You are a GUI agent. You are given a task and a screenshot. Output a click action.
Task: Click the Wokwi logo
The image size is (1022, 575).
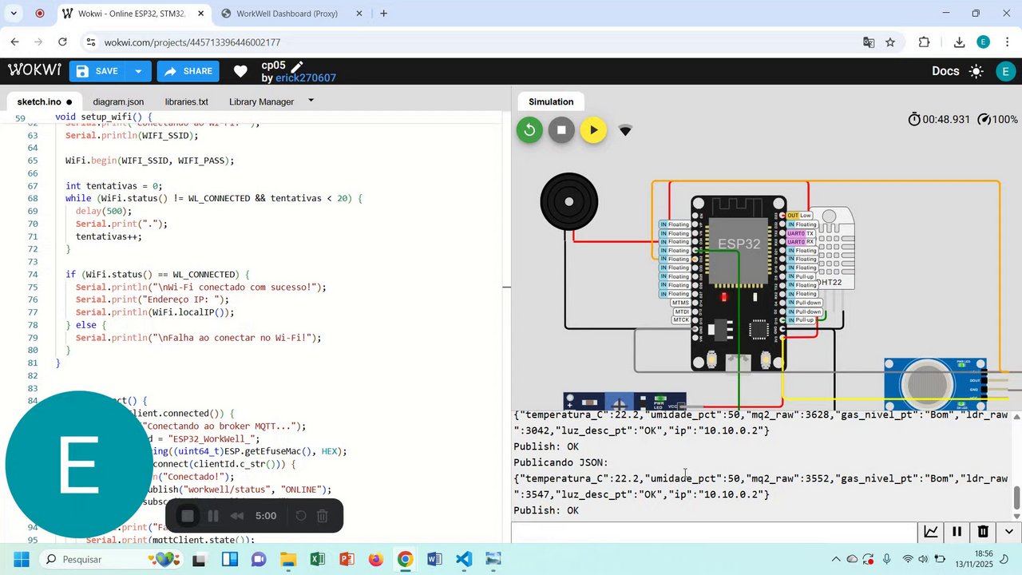(35, 70)
